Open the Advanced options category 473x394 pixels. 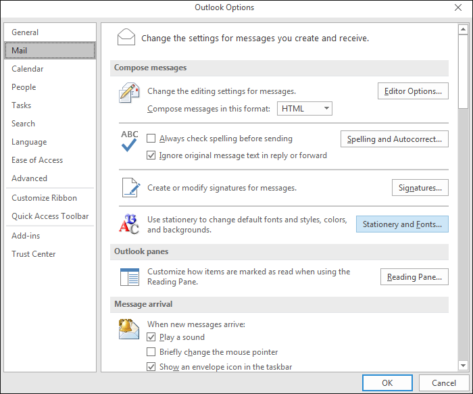point(50,178)
